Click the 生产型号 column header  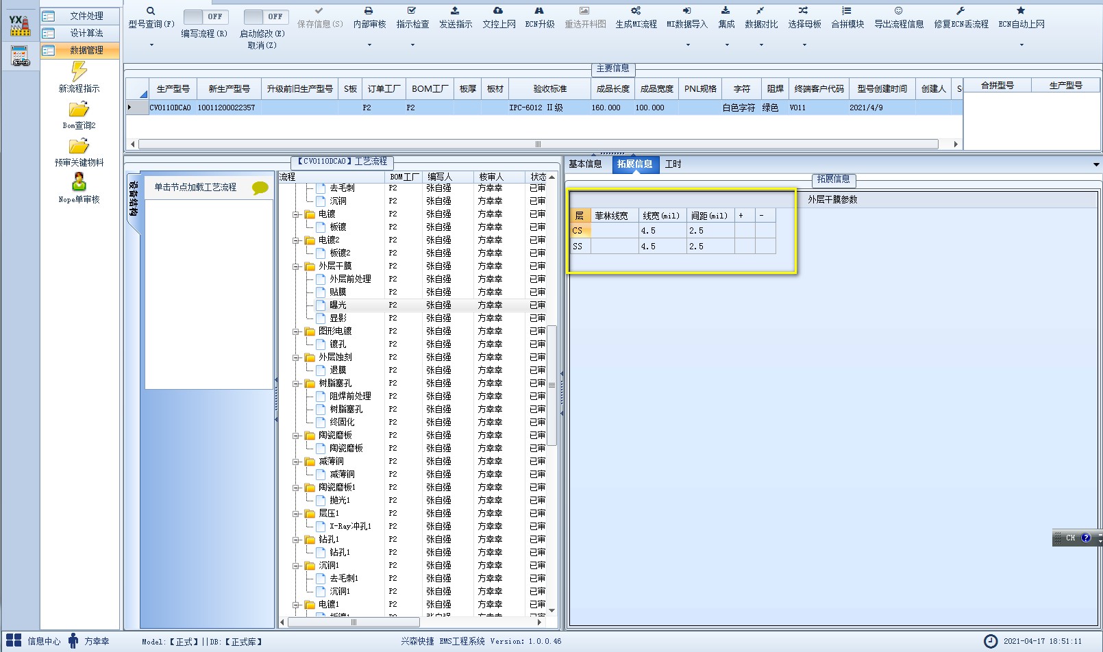(x=173, y=89)
